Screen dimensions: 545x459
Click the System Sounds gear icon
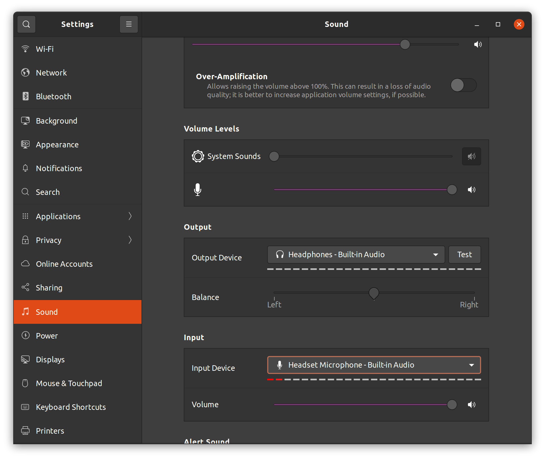198,156
